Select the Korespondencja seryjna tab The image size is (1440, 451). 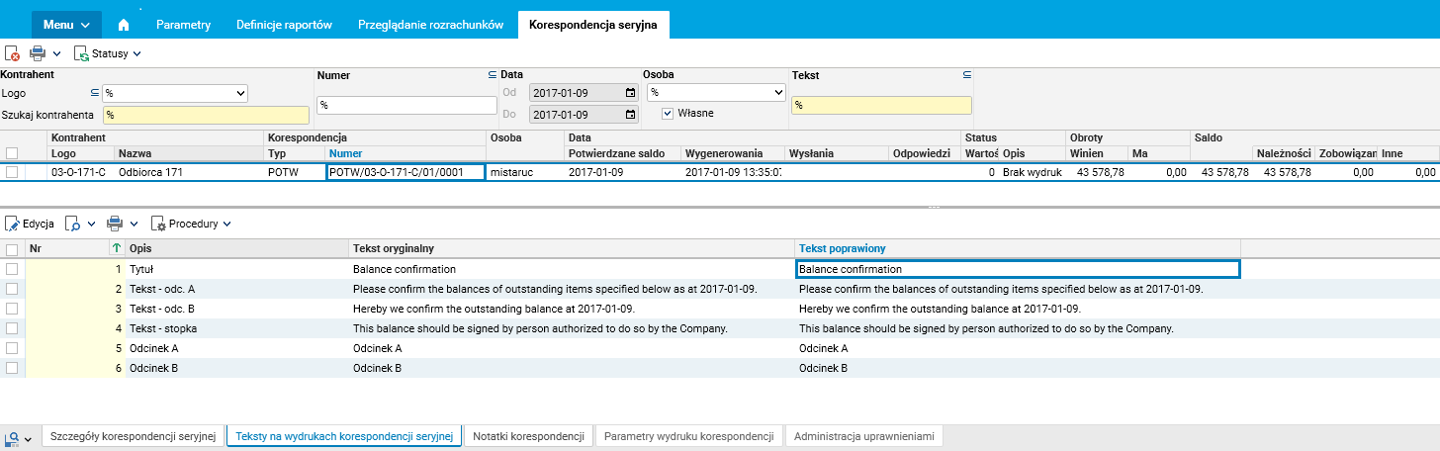point(593,25)
